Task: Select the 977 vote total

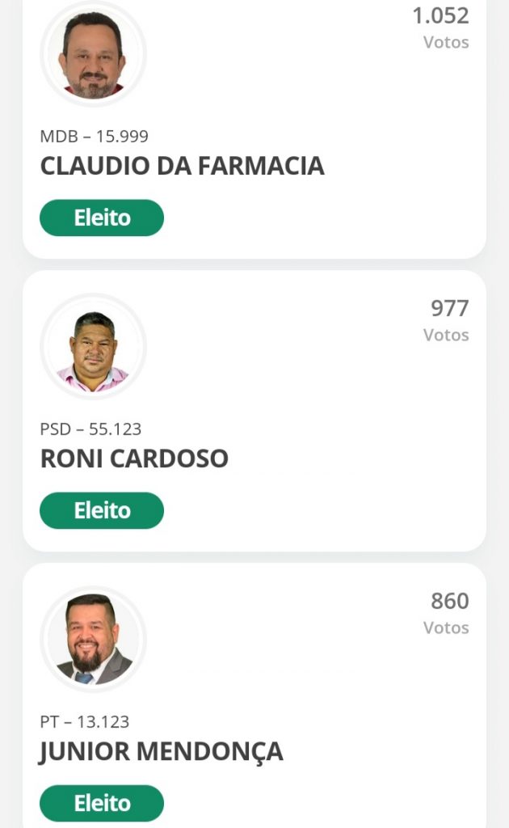Action: point(449,308)
